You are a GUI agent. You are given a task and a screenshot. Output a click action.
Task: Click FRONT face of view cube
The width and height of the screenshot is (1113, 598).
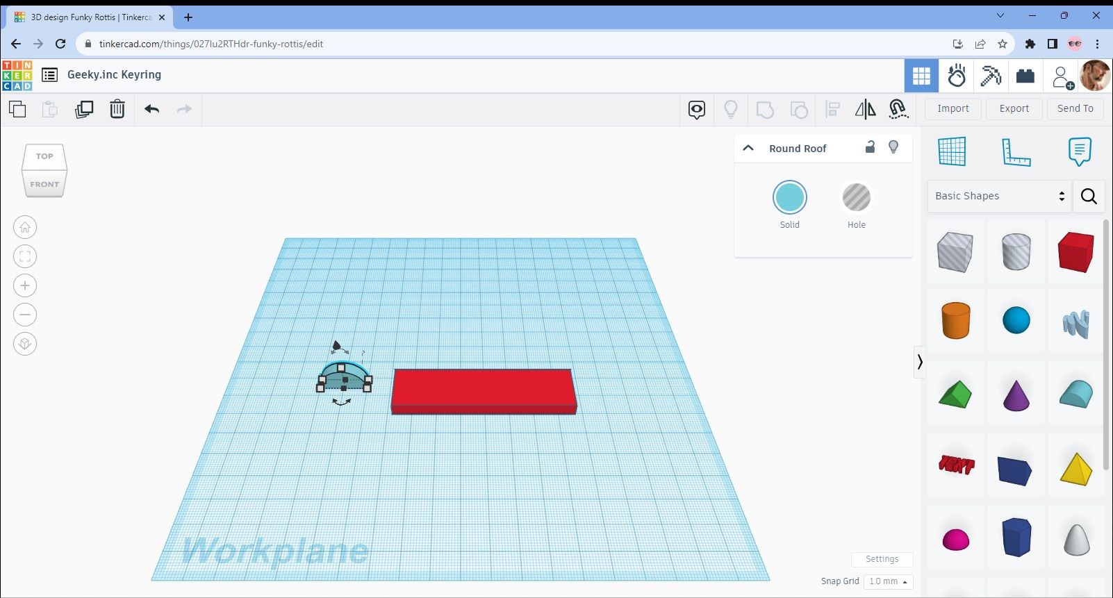coord(44,184)
